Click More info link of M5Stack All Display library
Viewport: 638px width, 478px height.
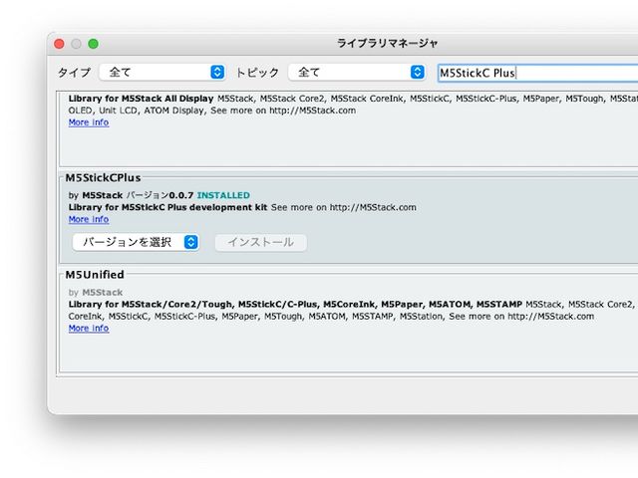click(89, 122)
